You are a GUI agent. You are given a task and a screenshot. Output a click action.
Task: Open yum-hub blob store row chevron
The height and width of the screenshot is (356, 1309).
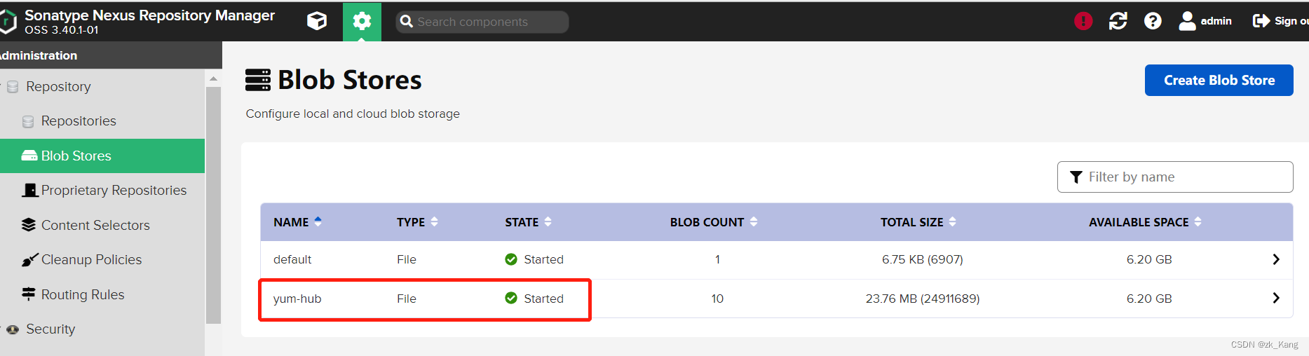(1275, 299)
